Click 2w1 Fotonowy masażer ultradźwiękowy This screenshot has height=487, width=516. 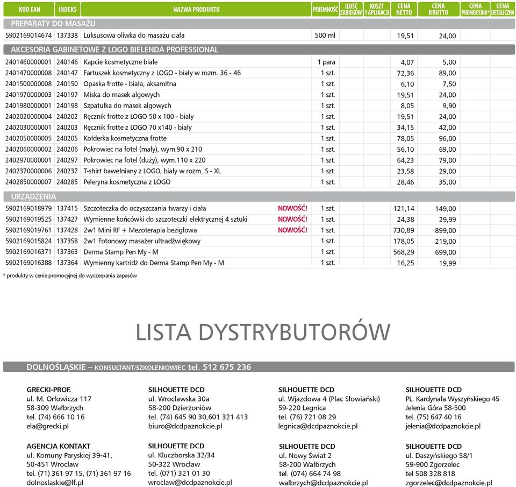click(x=142, y=241)
